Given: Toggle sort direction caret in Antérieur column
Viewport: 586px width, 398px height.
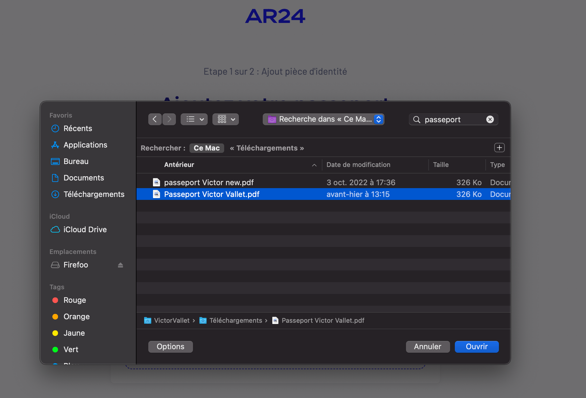Looking at the screenshot, I should click(x=314, y=165).
